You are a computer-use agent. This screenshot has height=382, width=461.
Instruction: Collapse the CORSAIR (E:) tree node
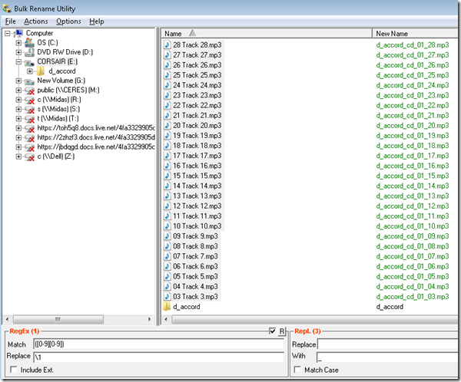(18, 61)
